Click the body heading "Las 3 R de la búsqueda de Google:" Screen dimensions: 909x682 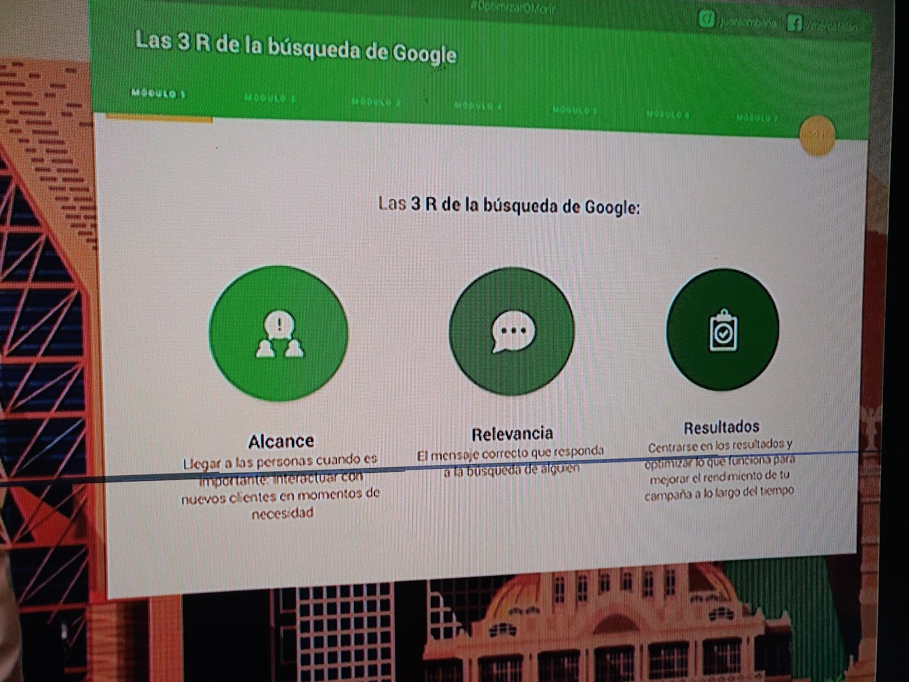tap(509, 205)
